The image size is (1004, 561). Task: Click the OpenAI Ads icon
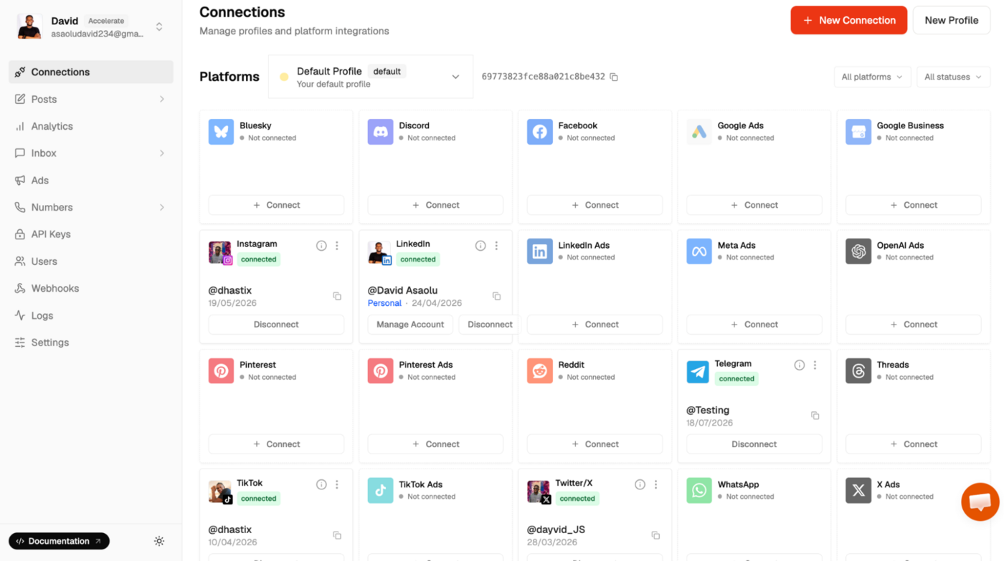(858, 251)
